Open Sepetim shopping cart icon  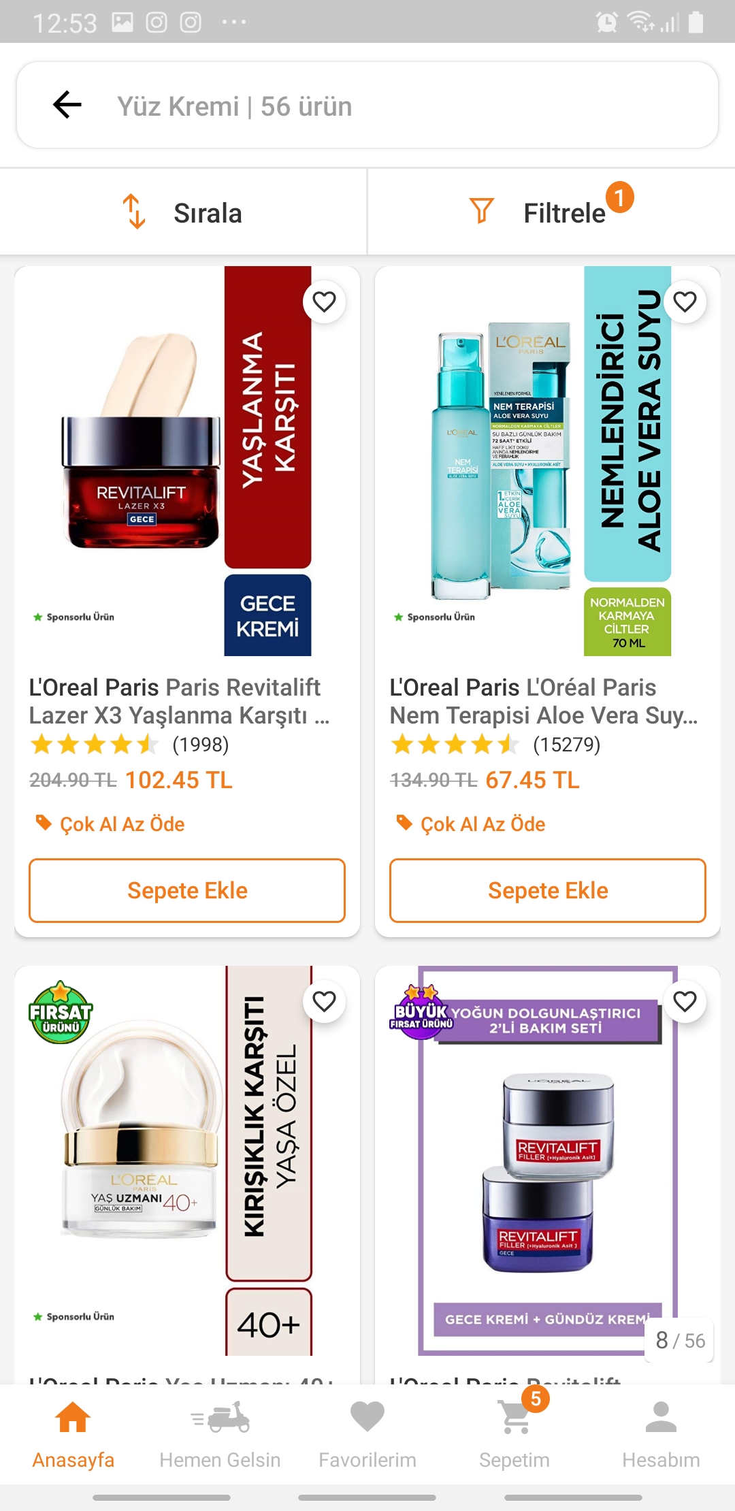514,1433
